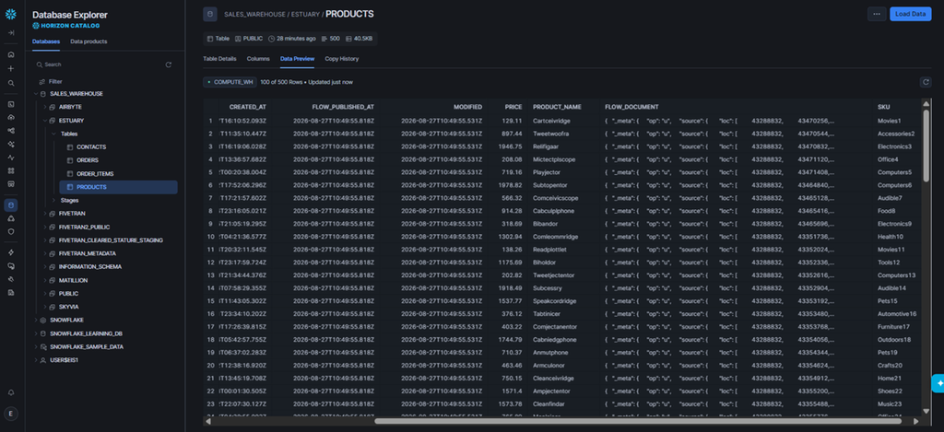Open the storefront Marketplace sidebar icon

11,184
